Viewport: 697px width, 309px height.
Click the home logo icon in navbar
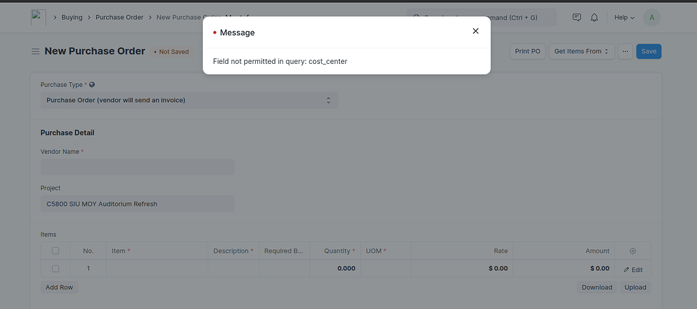38,17
